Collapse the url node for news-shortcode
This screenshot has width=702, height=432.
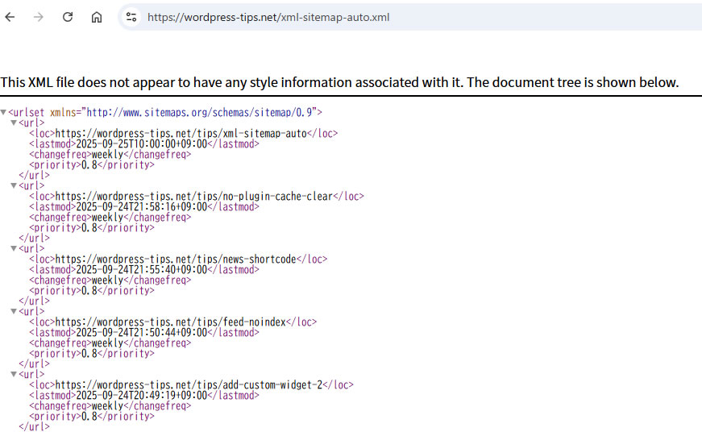tap(14, 249)
